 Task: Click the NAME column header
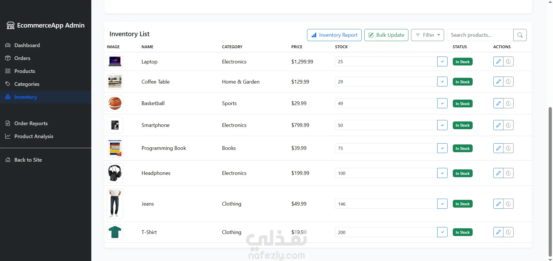147,47
